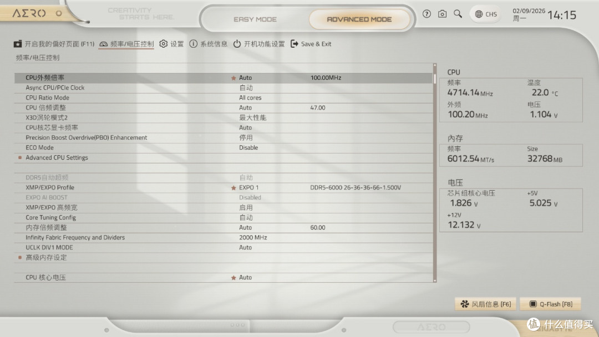Click the chip icon on Q-Flash
599x337 pixels.
click(532, 304)
